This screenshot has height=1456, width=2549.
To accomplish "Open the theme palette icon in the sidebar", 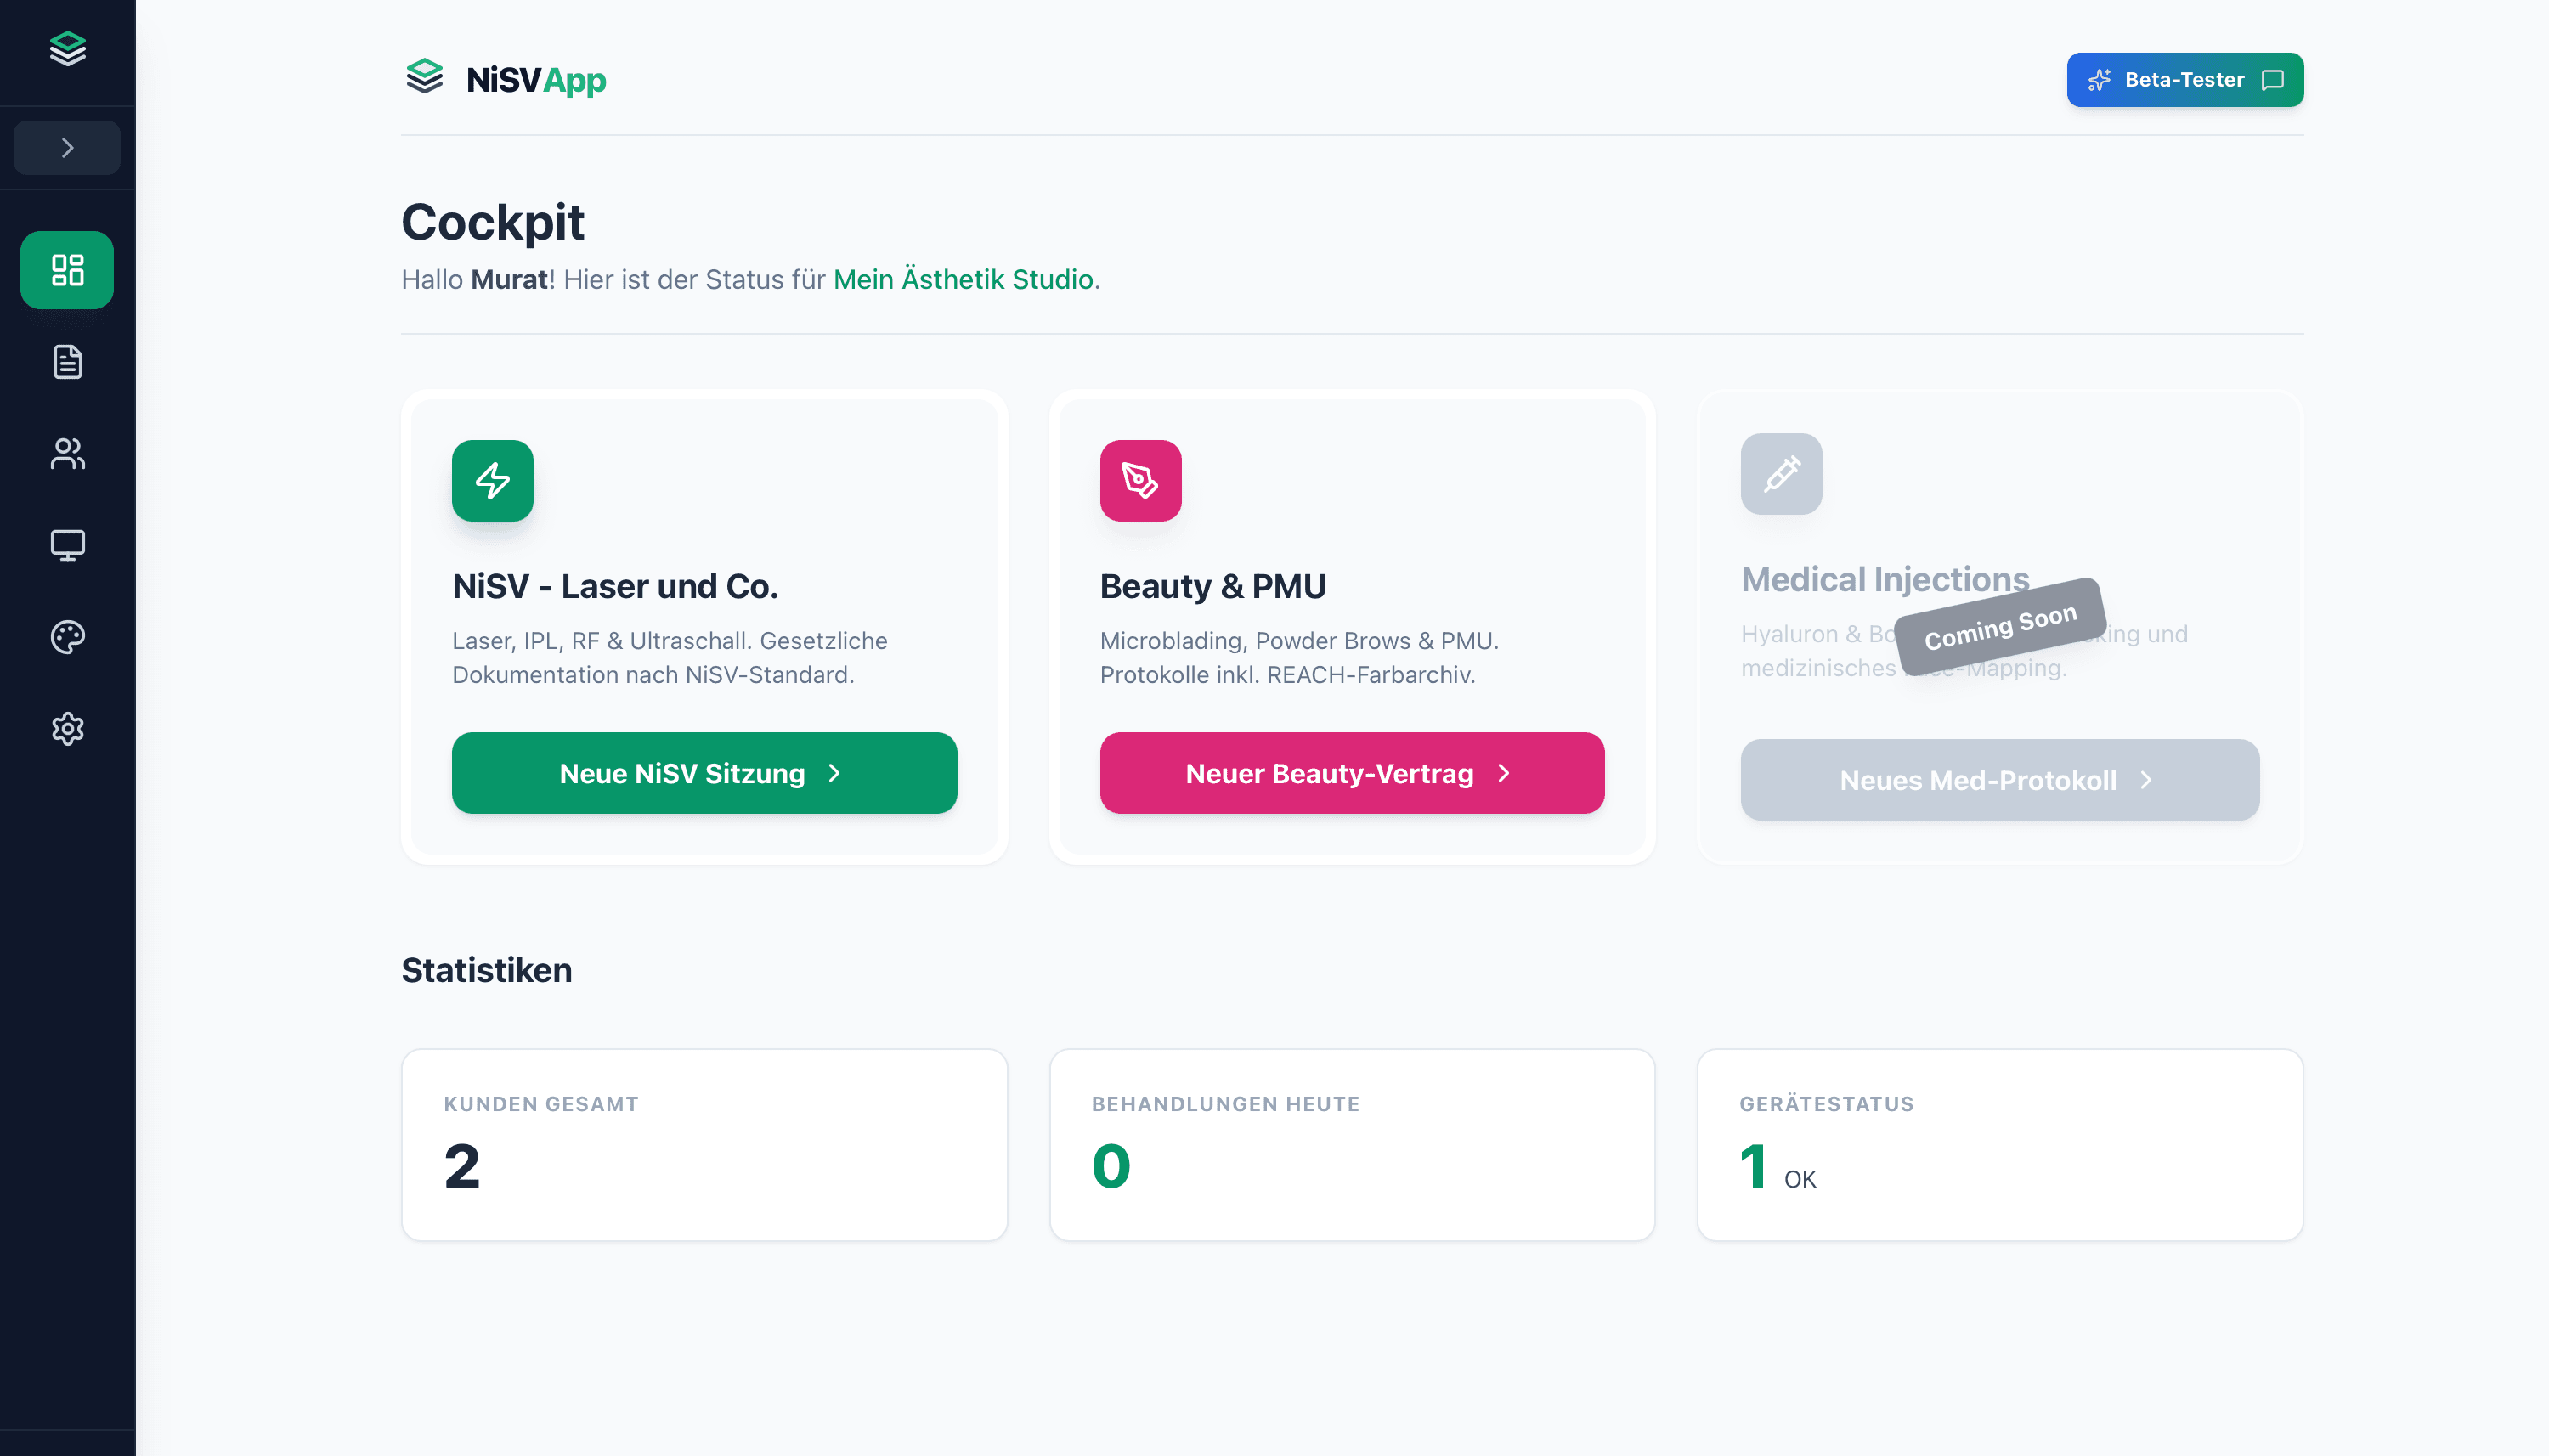I will click(x=66, y=636).
